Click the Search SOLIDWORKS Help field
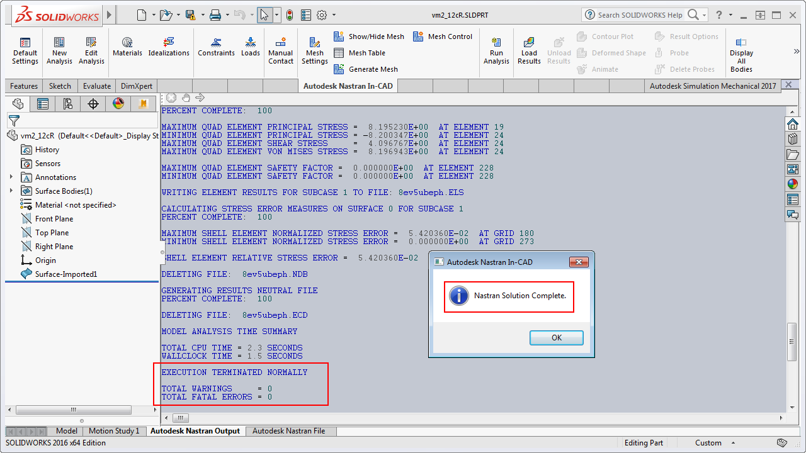This screenshot has width=806, height=453. [x=640, y=14]
